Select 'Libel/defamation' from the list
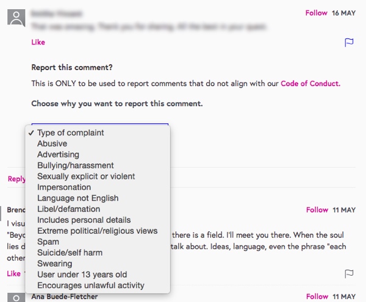The height and width of the screenshot is (302, 366). point(68,209)
